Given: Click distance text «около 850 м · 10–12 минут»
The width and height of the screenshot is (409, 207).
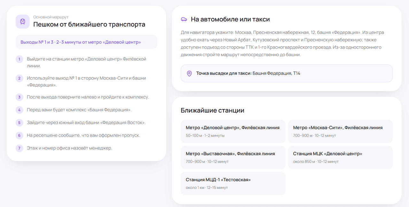Looking at the screenshot, I should point(316,162).
